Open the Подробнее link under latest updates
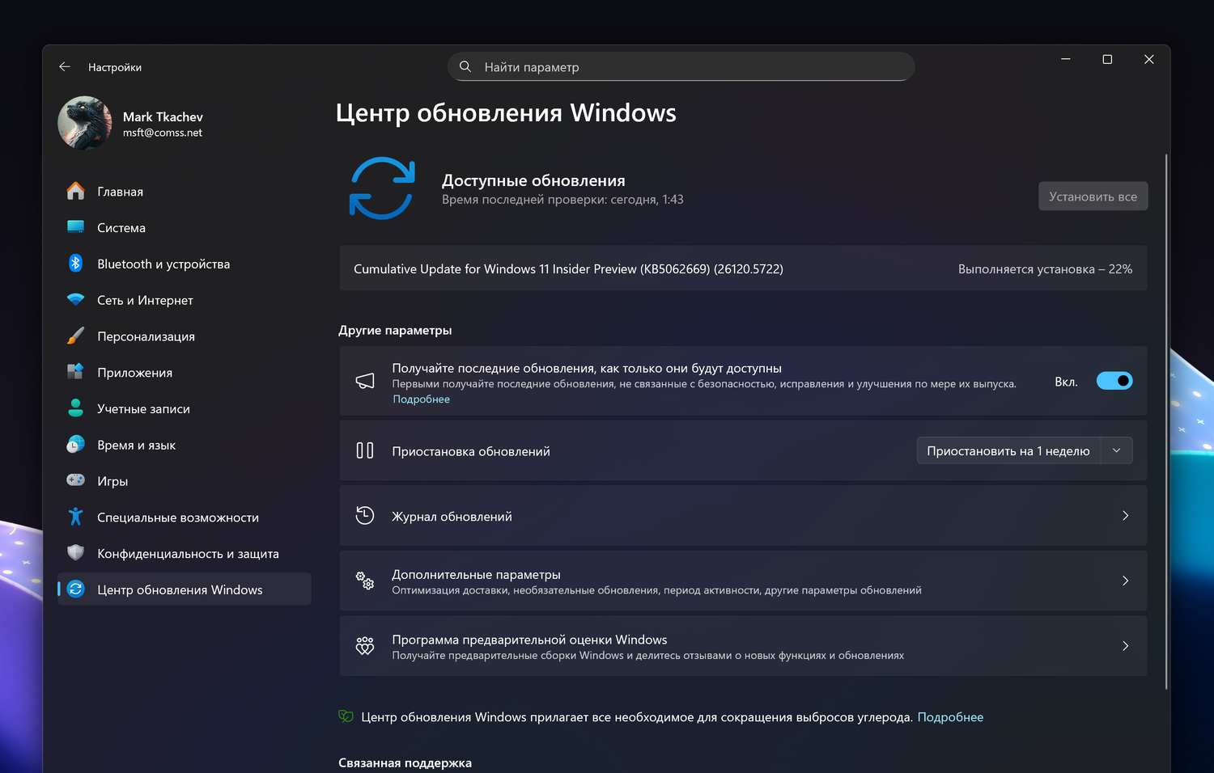The height and width of the screenshot is (773, 1214). [421, 399]
